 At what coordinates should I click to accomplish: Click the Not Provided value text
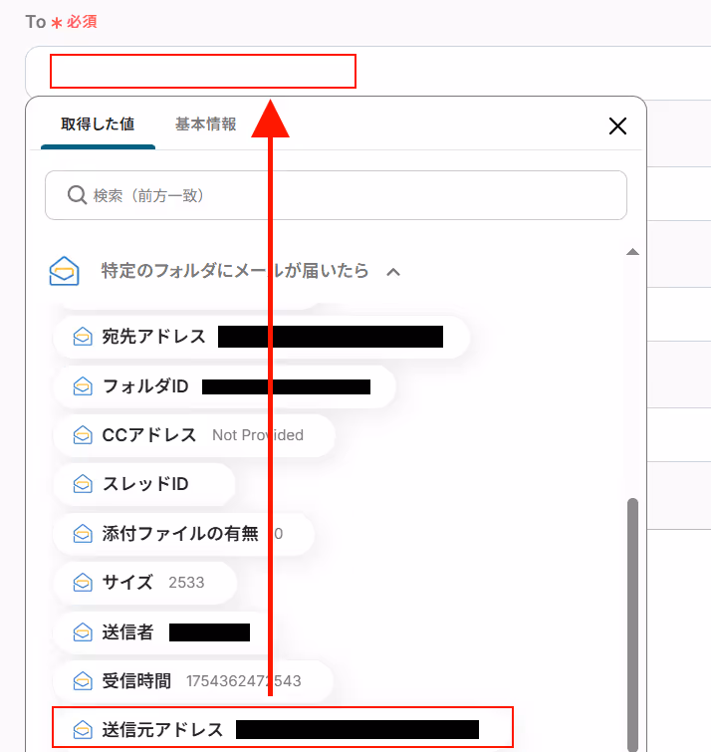coord(258,435)
